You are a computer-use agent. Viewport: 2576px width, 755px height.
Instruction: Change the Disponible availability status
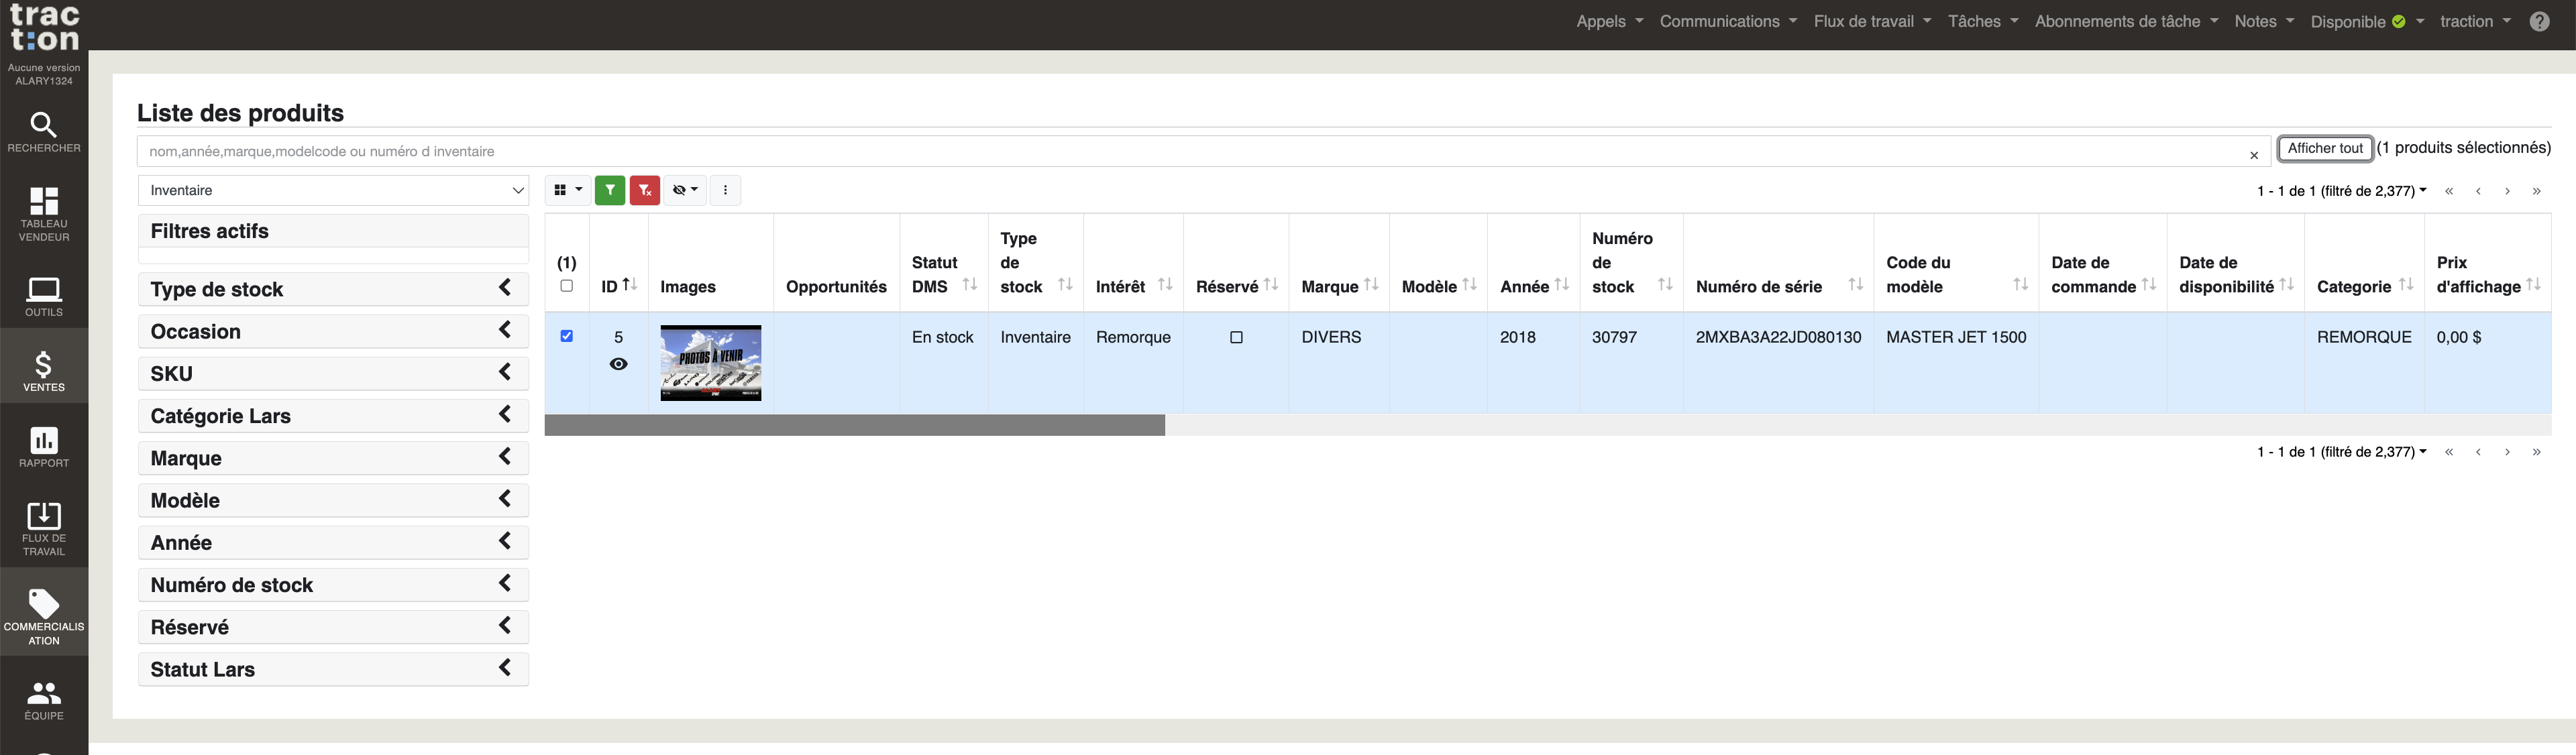point(2367,21)
